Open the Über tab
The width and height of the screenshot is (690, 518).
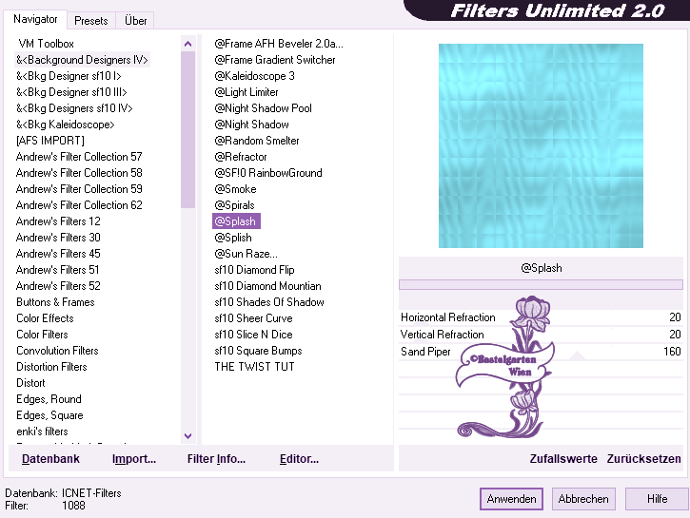135,21
